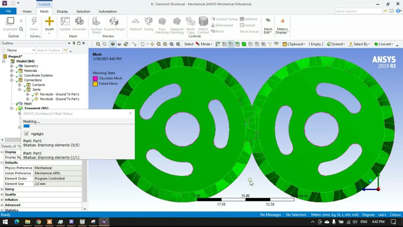The height and width of the screenshot is (227, 403).
Task: Select the Face Meshing control icon
Action: tap(162, 21)
